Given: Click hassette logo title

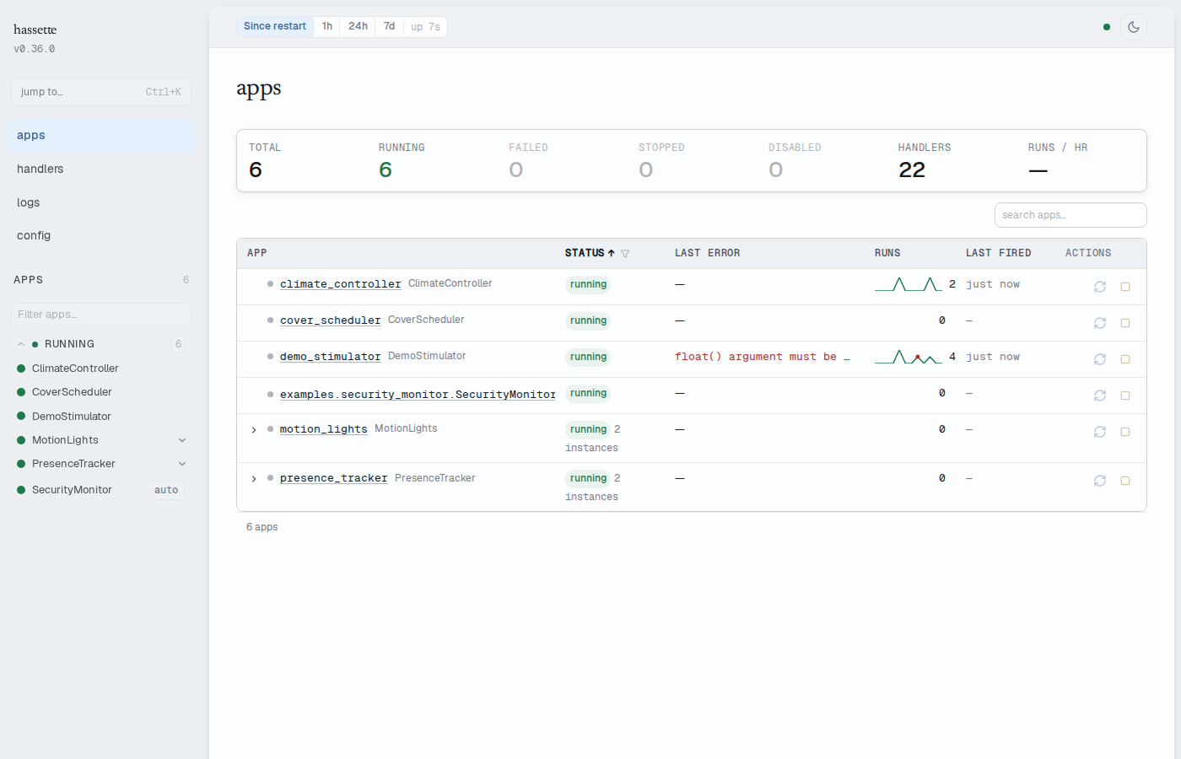Looking at the screenshot, I should [x=35, y=30].
